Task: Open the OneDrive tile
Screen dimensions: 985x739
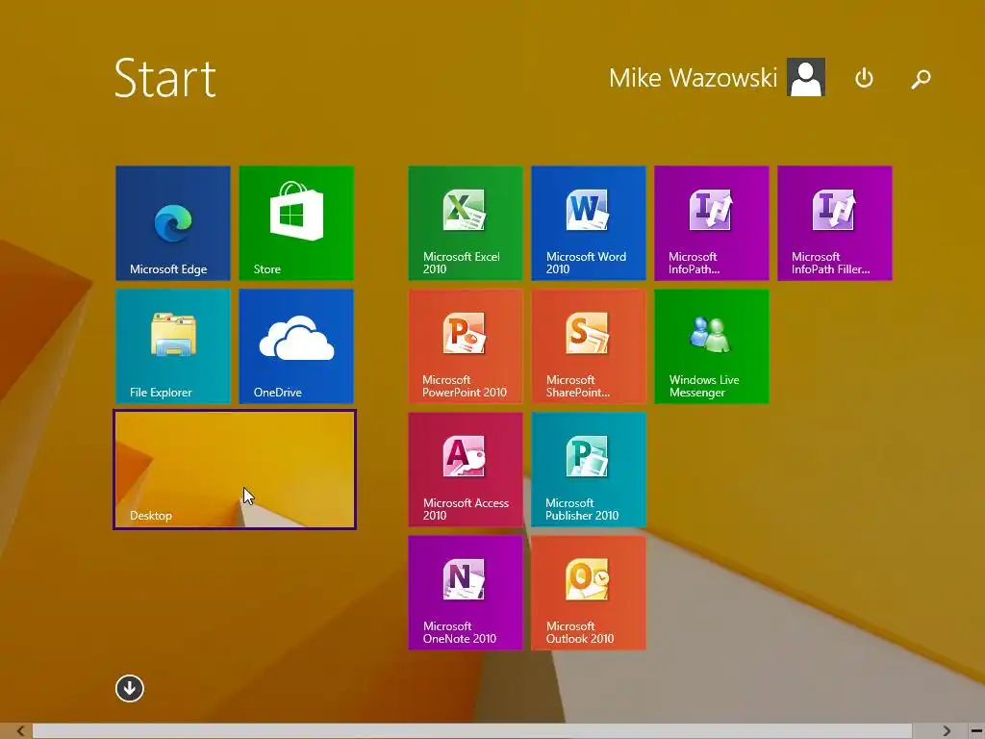Action: [296, 346]
